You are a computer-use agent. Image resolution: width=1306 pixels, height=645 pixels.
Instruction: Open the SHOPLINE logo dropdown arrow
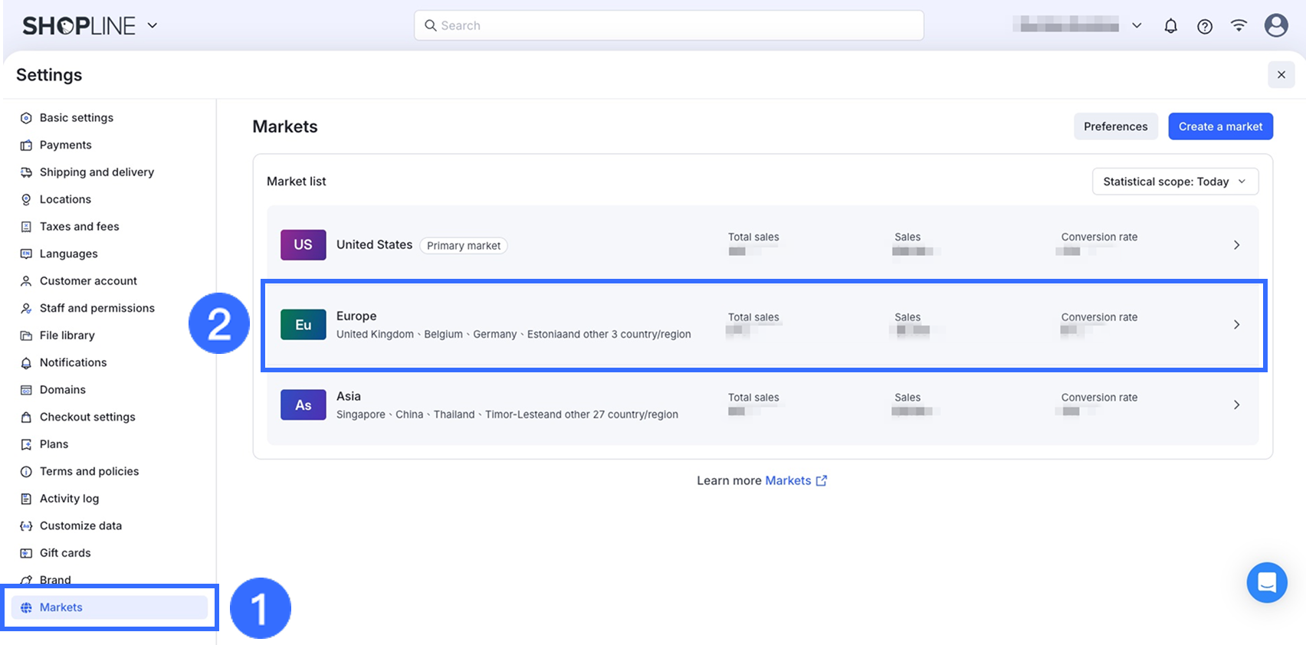pos(153,25)
